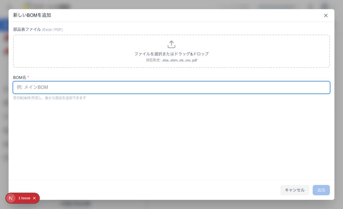Open the Next.js dev tools N icon
Viewport: 343px width, 209px height.
[x=11, y=198]
